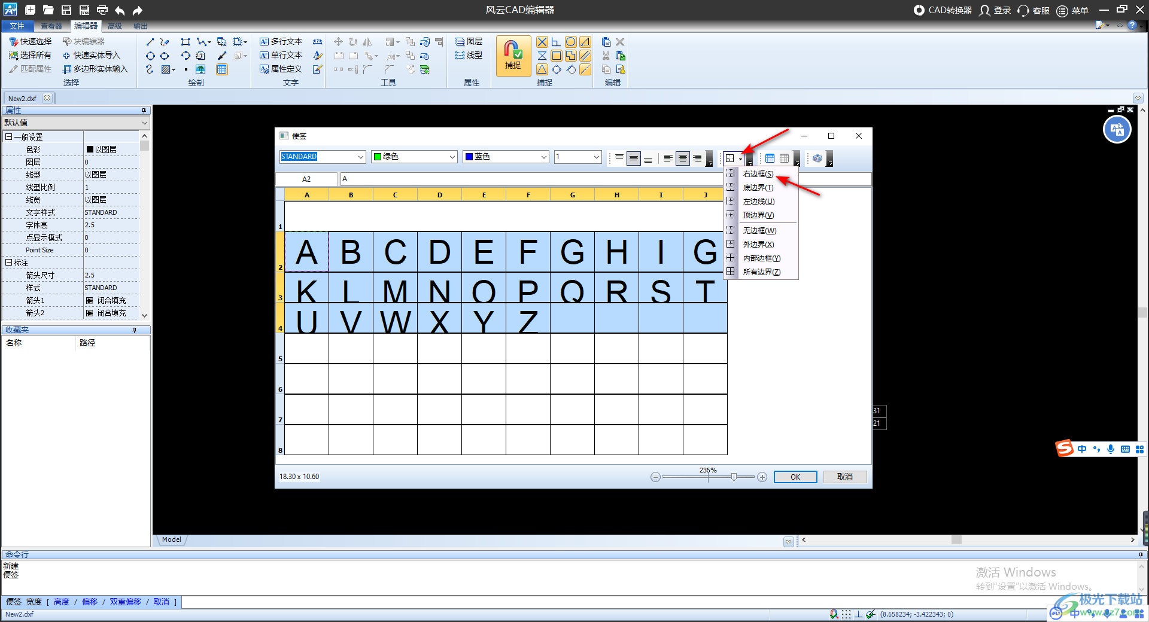
Task: Collapse the 一般设置 property group
Action: click(x=9, y=137)
